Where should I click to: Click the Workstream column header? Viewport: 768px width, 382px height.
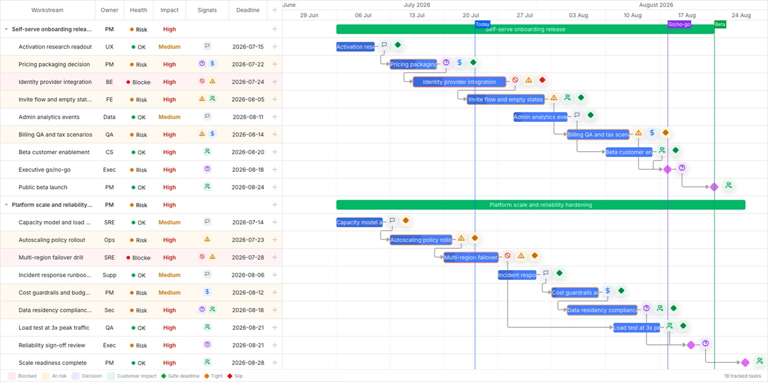47,10
